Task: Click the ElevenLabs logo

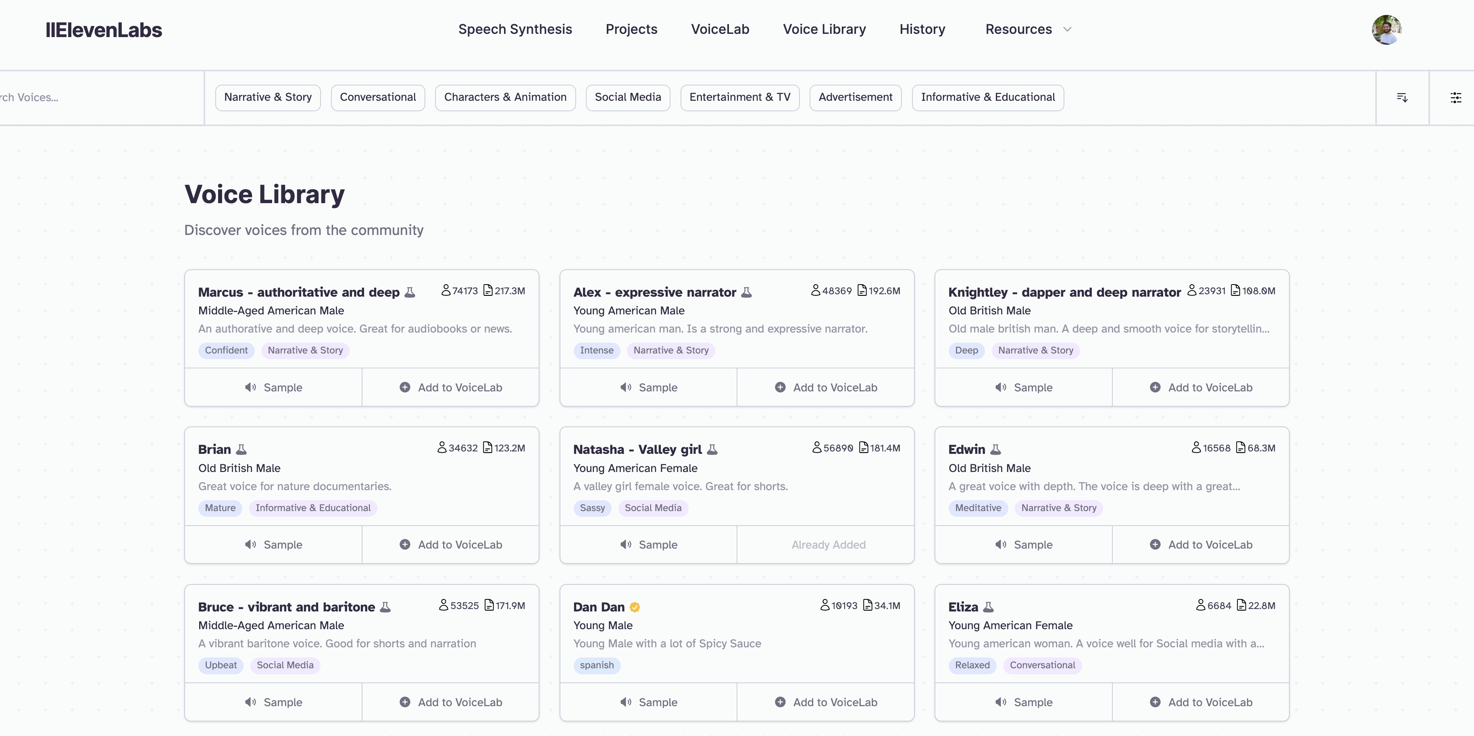Action: tap(104, 30)
